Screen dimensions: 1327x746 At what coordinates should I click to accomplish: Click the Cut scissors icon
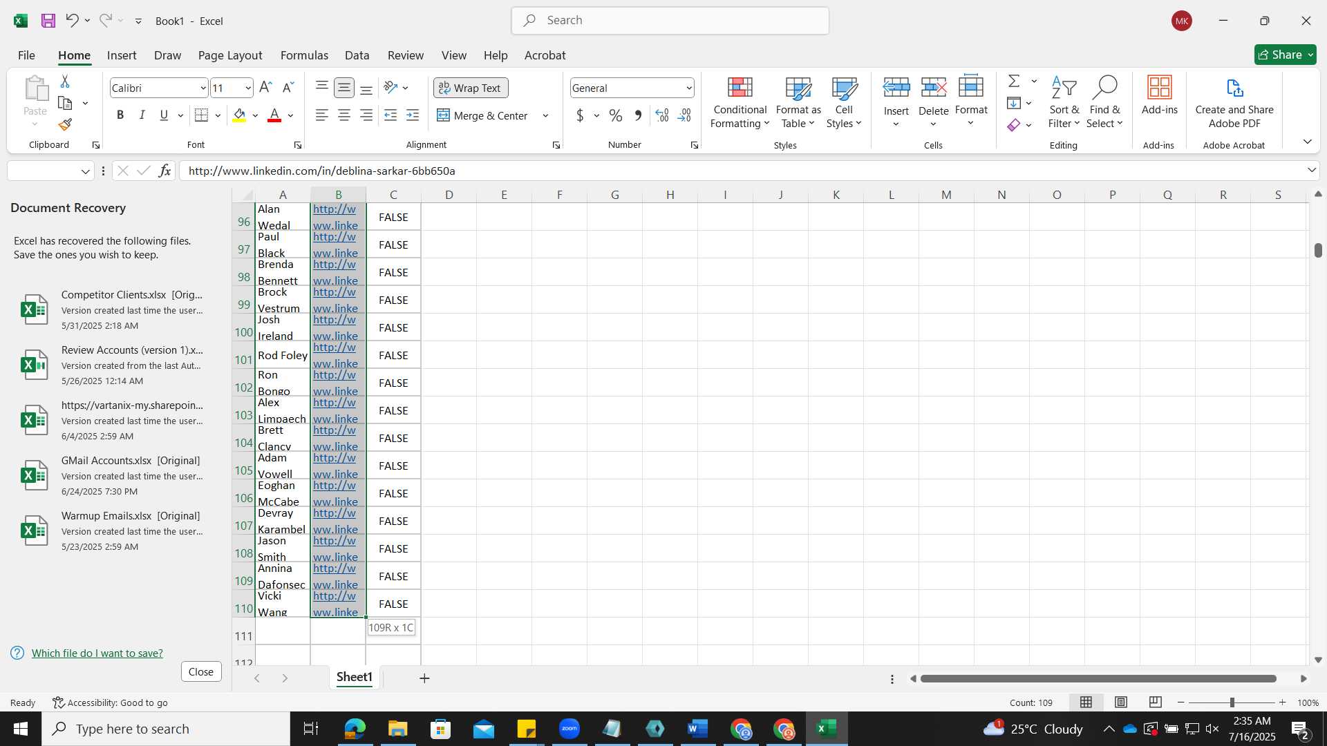[x=65, y=82]
